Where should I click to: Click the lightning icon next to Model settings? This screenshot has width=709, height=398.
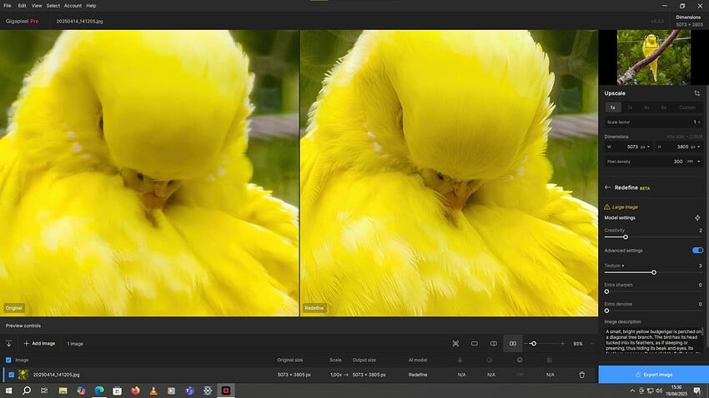point(697,218)
